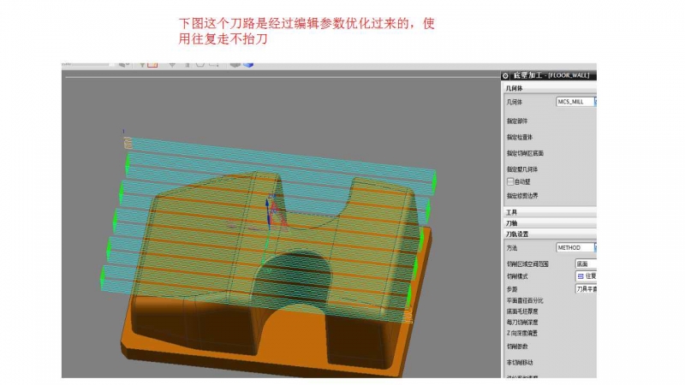Click 指定壁几何体 option
685x385 pixels.
click(x=524, y=169)
